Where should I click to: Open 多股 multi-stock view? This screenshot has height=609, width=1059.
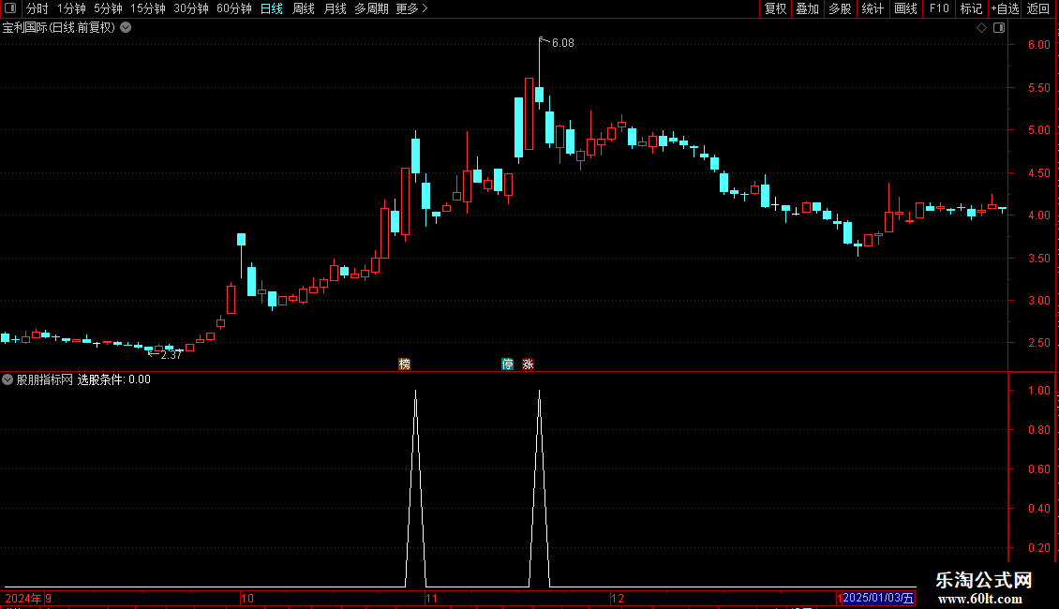[840, 8]
